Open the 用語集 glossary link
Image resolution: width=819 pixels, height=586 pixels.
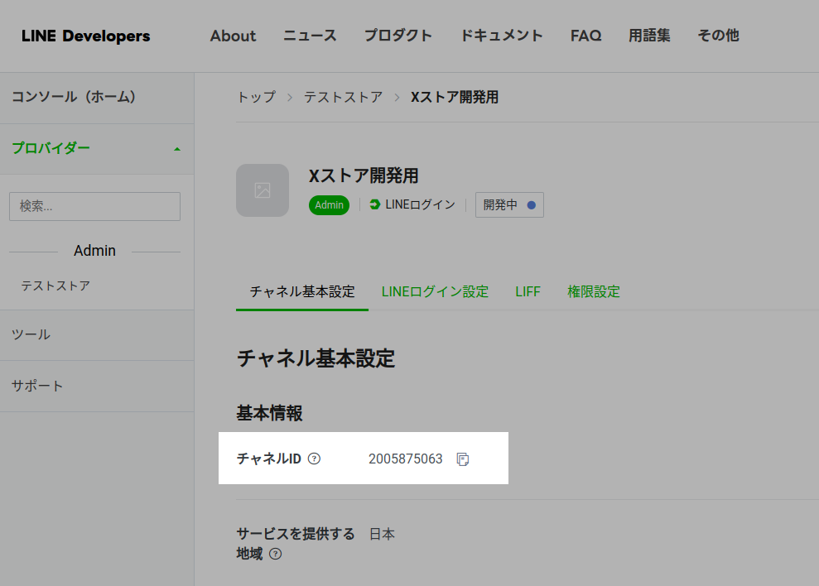tap(649, 36)
